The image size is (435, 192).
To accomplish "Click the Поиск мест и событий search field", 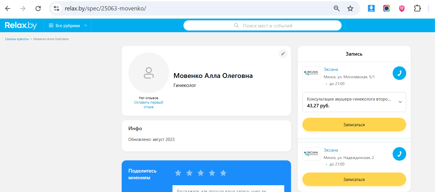I will click(262, 25).
